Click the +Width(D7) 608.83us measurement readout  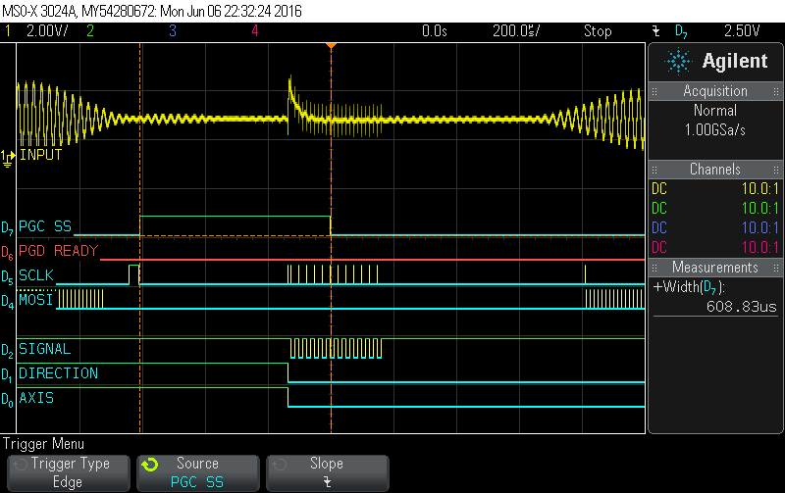(716, 297)
